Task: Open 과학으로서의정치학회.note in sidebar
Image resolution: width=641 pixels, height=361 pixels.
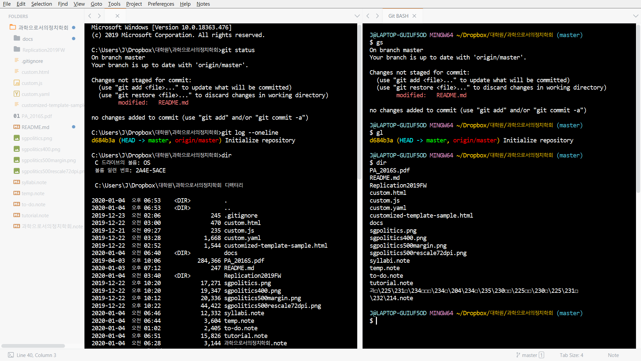Action: click(52, 227)
